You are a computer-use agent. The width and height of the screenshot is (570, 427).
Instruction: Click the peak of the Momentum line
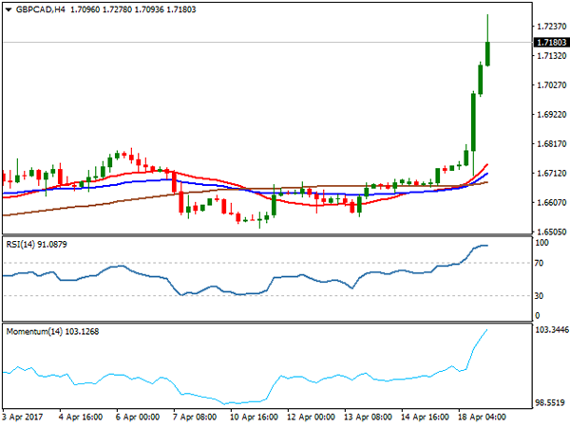(x=486, y=329)
